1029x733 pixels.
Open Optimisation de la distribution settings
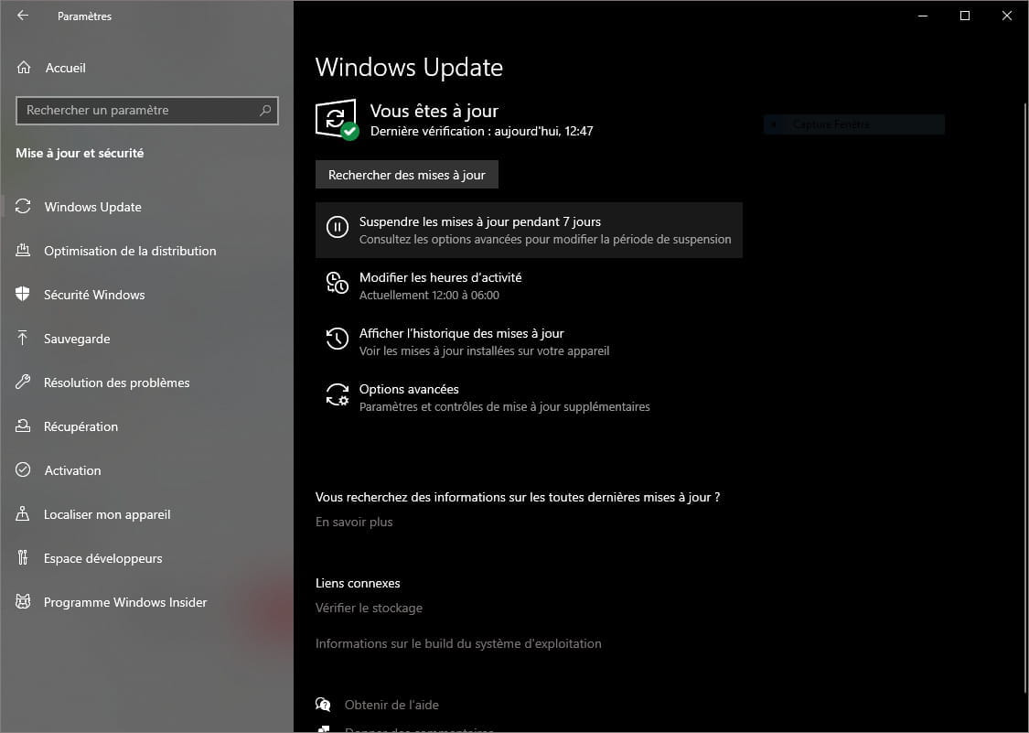(x=147, y=251)
